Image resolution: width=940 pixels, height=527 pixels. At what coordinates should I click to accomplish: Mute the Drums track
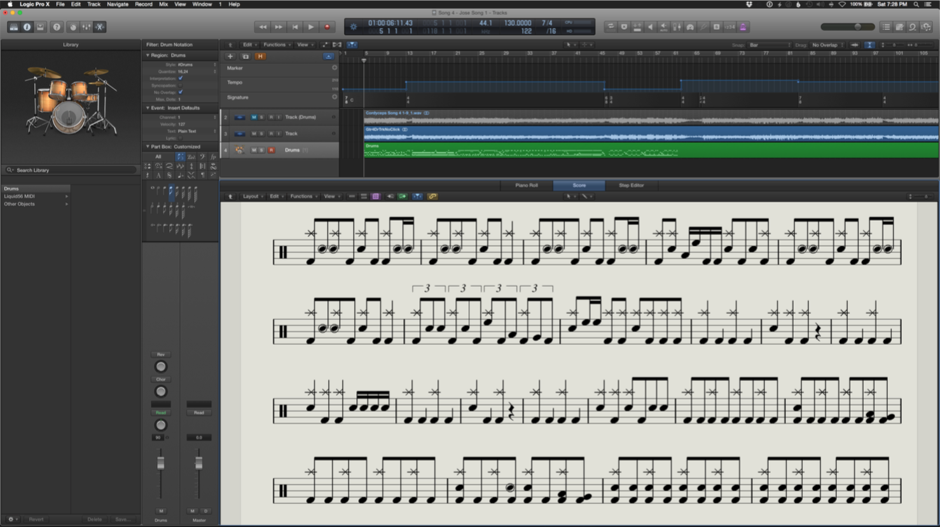pos(254,150)
